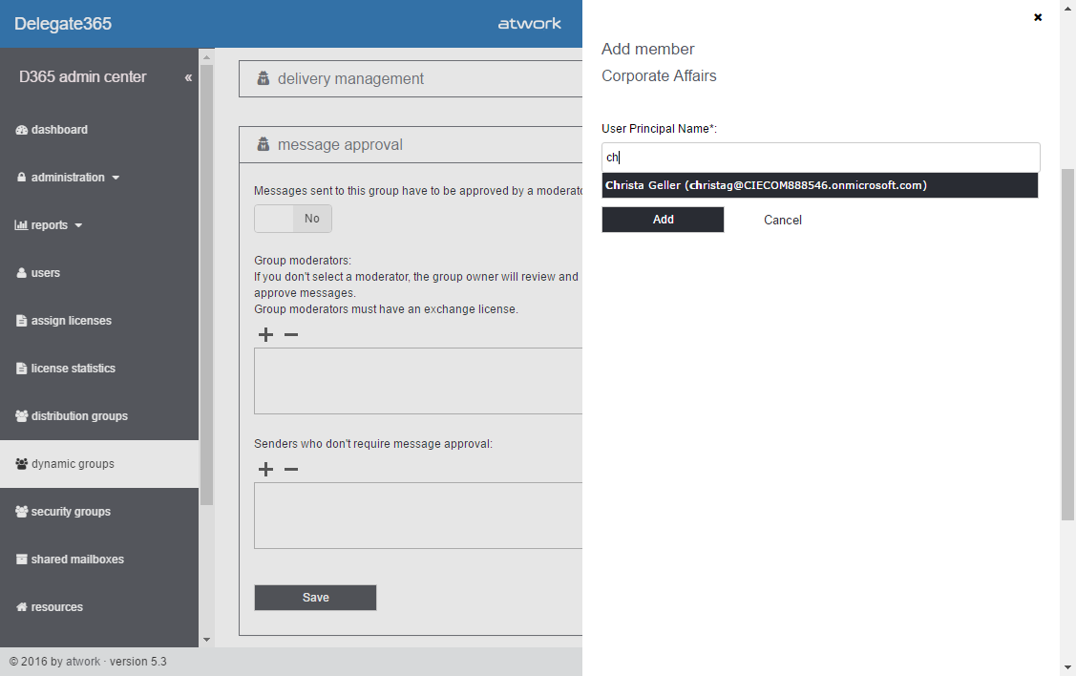Screen dimensions: 1076x676
Task: Click the delivery management section icon
Action: (x=263, y=78)
